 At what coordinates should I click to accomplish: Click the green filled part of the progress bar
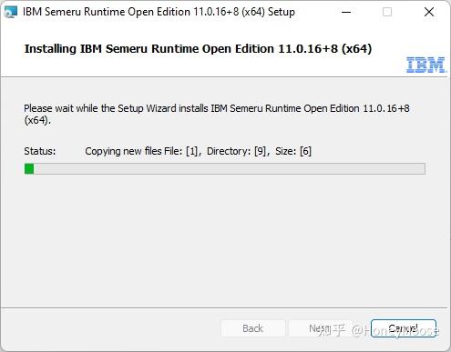[29, 169]
